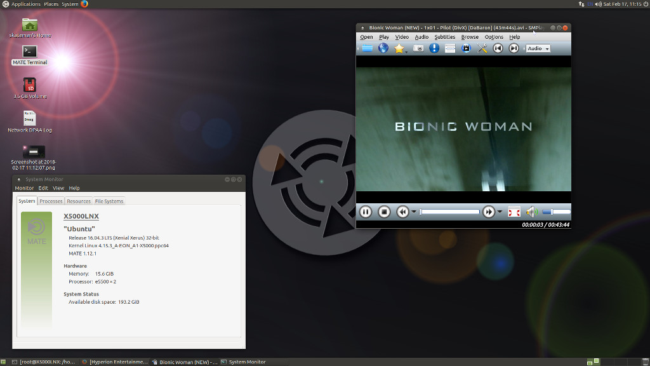Take a screenshot with SMPlayer's camera icon
This screenshot has height=366, width=650.
419,48
